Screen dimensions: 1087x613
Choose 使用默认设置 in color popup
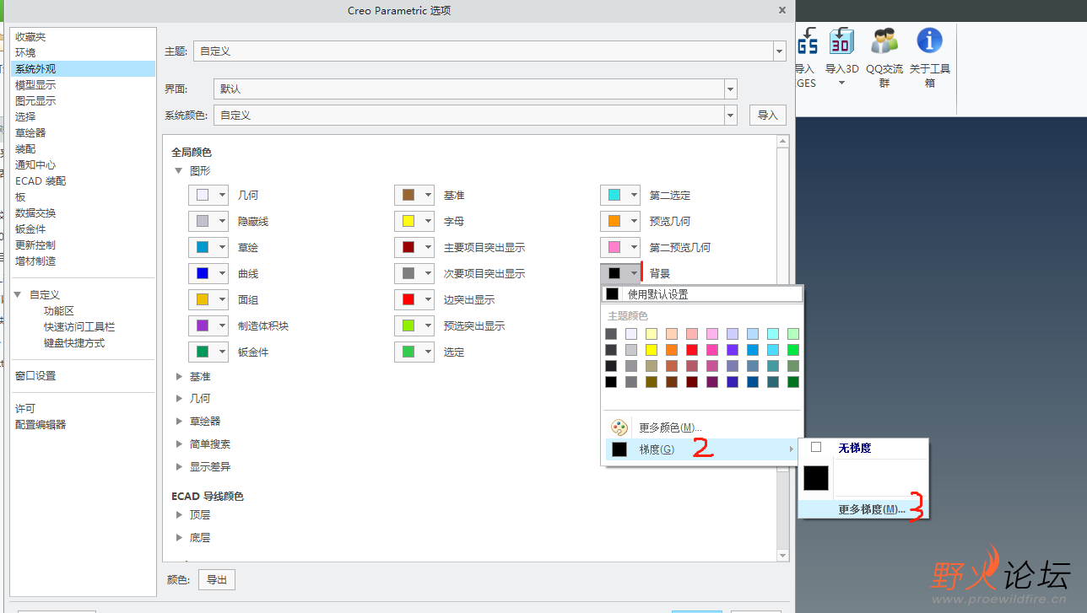pyautogui.click(x=702, y=294)
